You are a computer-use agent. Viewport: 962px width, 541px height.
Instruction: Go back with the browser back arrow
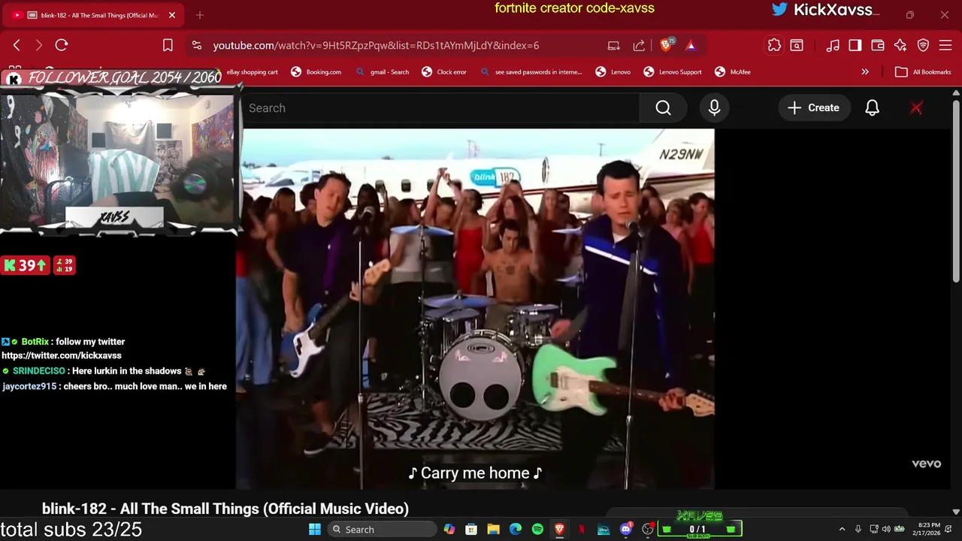click(x=17, y=45)
